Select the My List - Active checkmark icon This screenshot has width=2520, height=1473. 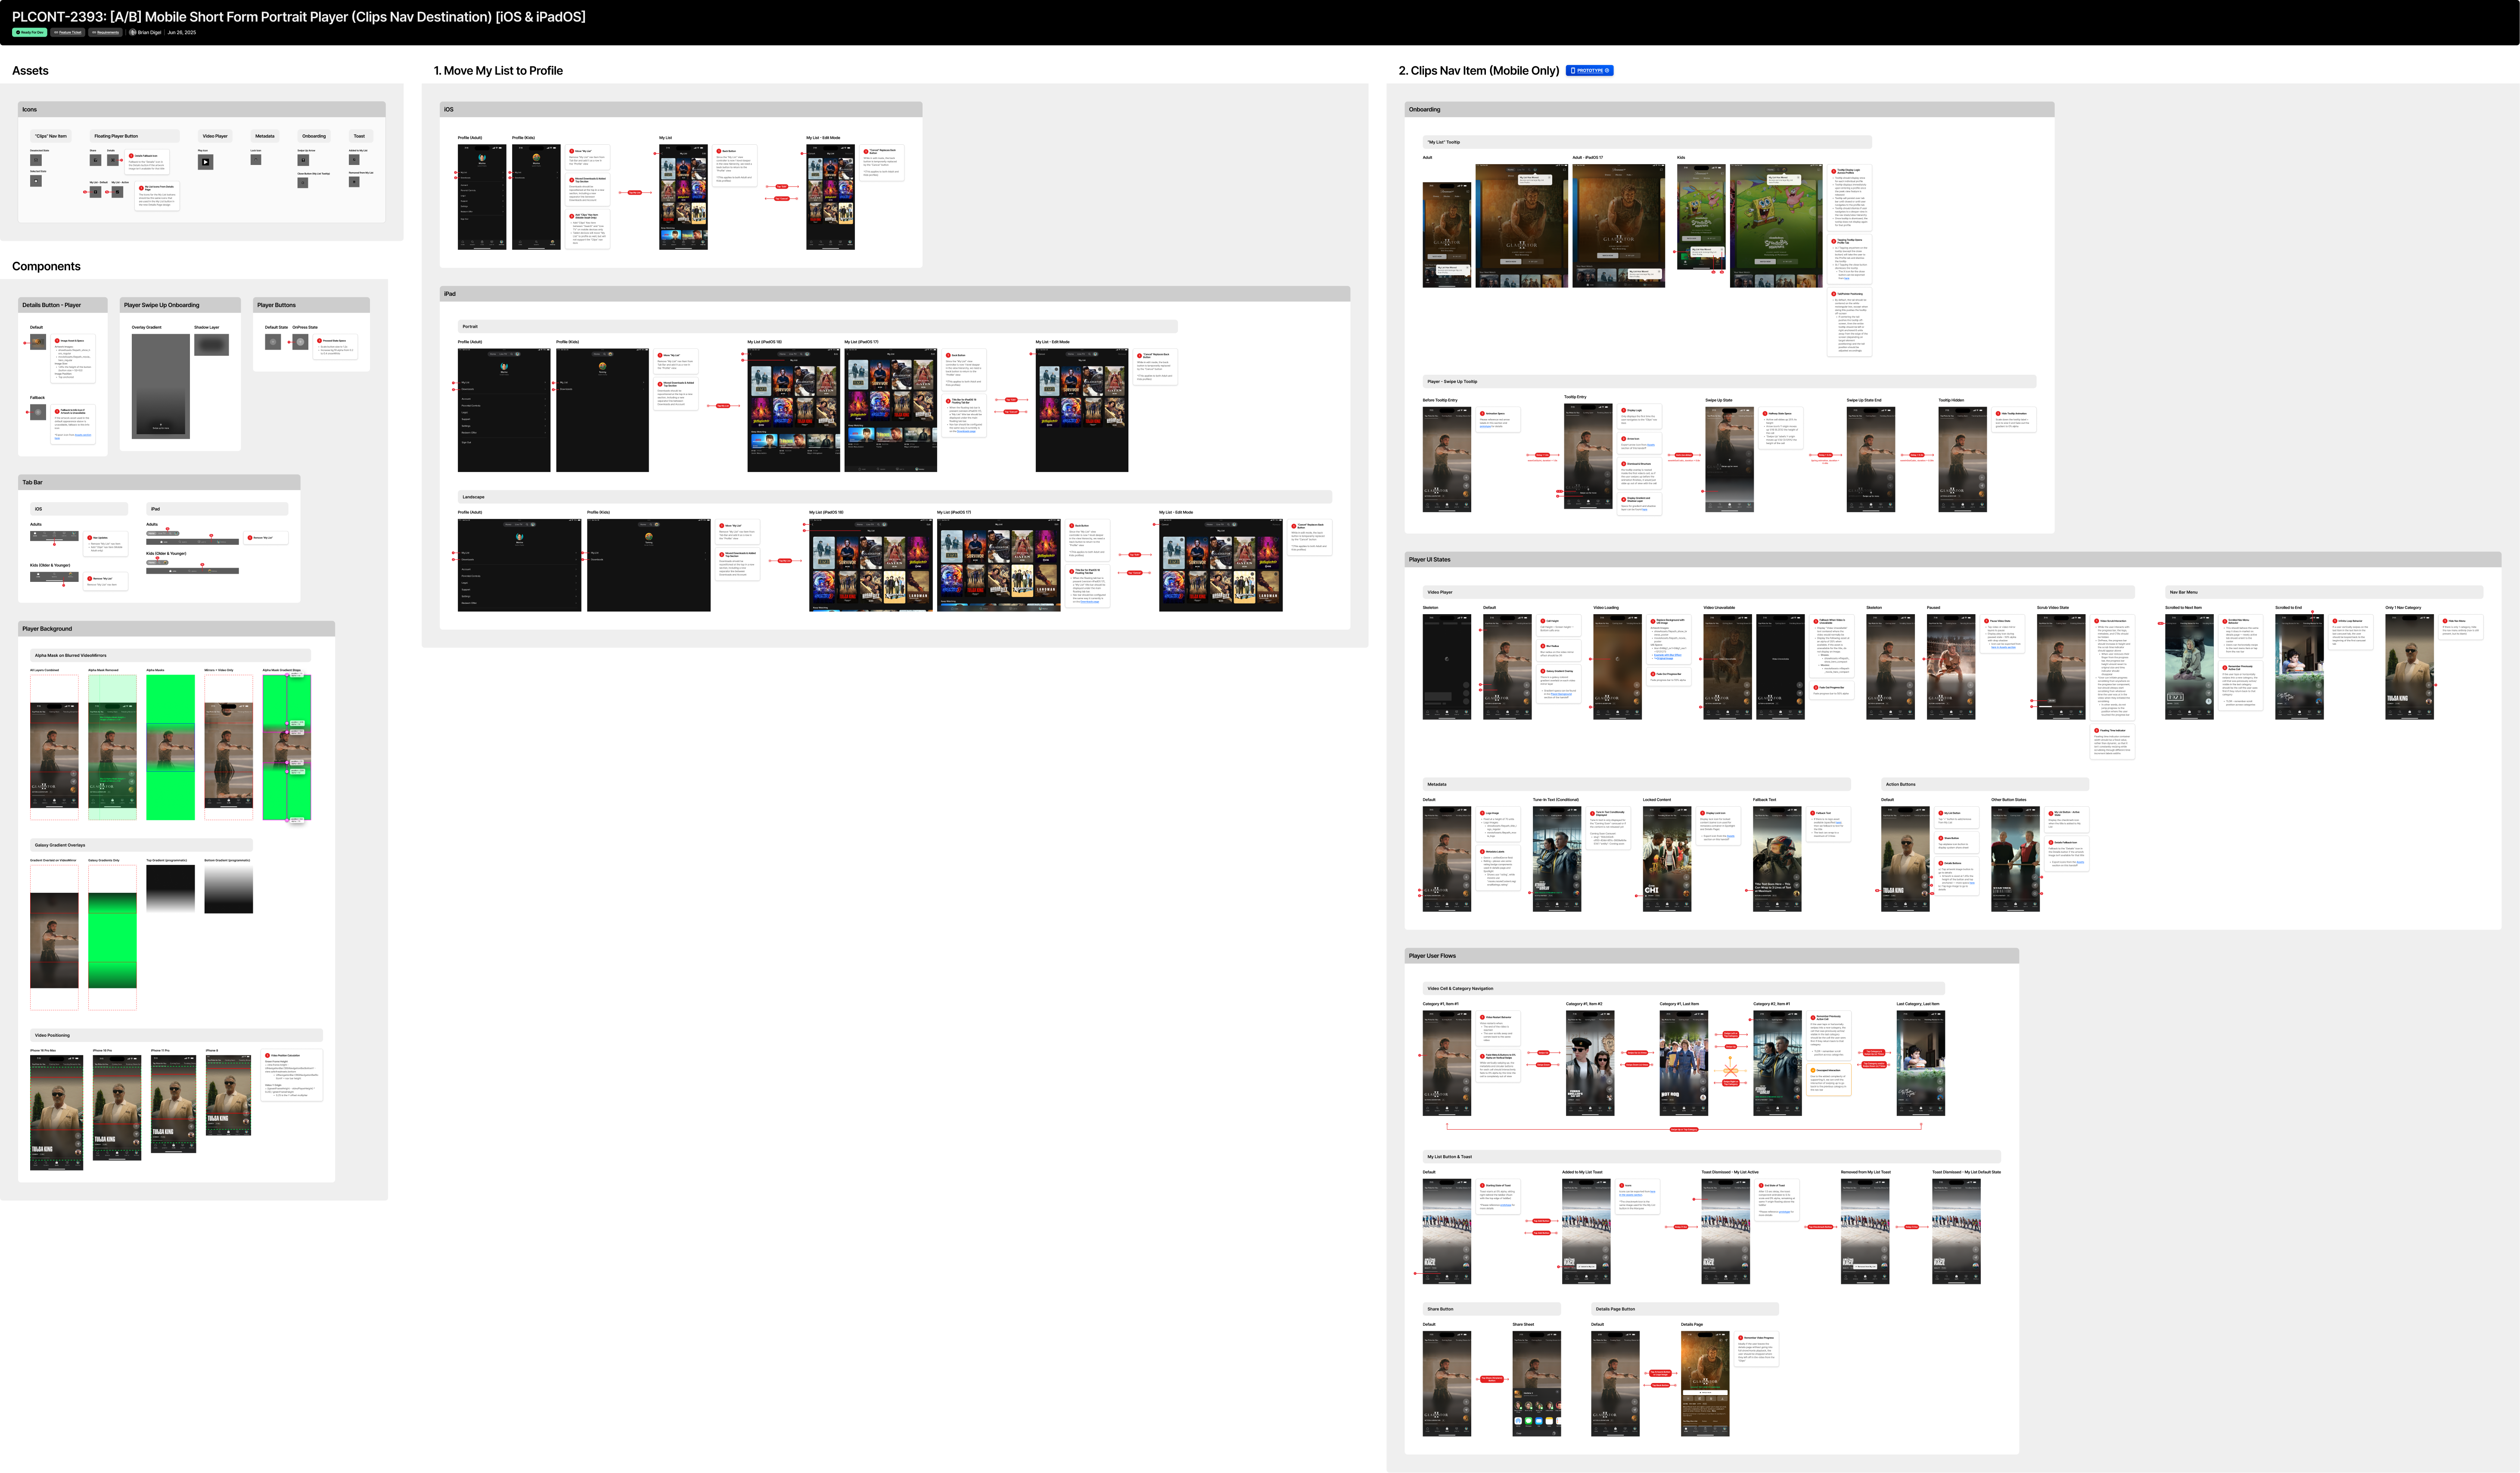[118, 192]
